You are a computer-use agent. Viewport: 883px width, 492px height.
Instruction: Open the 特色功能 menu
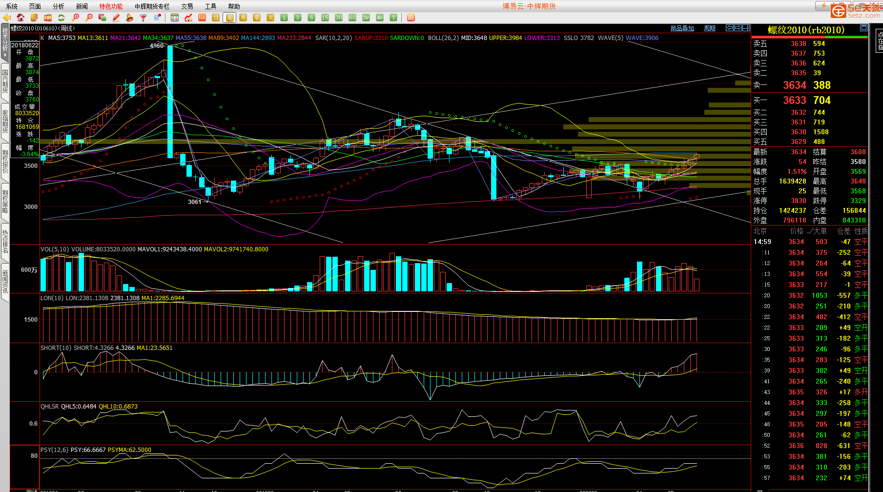[x=111, y=6]
